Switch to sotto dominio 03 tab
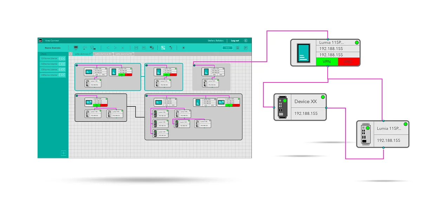The image size is (446, 214). coord(124,54)
